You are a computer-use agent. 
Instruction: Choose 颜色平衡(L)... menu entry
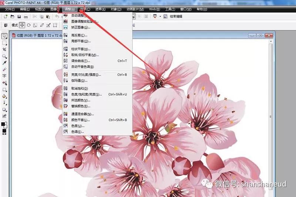(97, 120)
